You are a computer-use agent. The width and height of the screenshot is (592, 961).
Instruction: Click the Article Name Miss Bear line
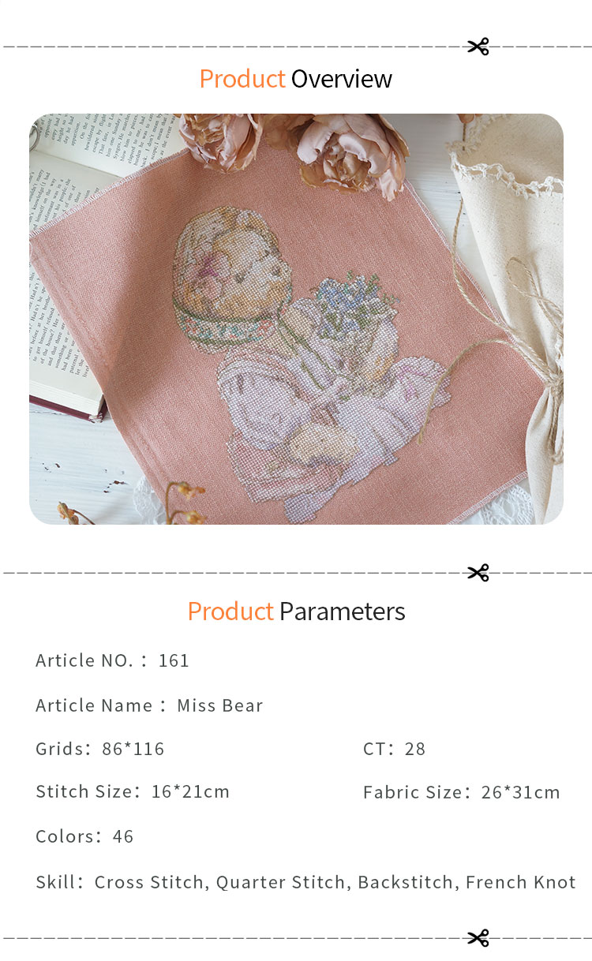pyautogui.click(x=149, y=705)
